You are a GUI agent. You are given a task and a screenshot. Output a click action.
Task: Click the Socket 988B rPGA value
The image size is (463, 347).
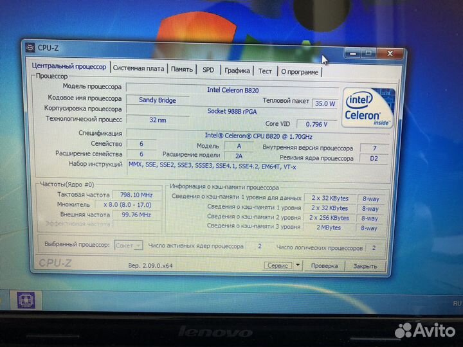coord(232,111)
